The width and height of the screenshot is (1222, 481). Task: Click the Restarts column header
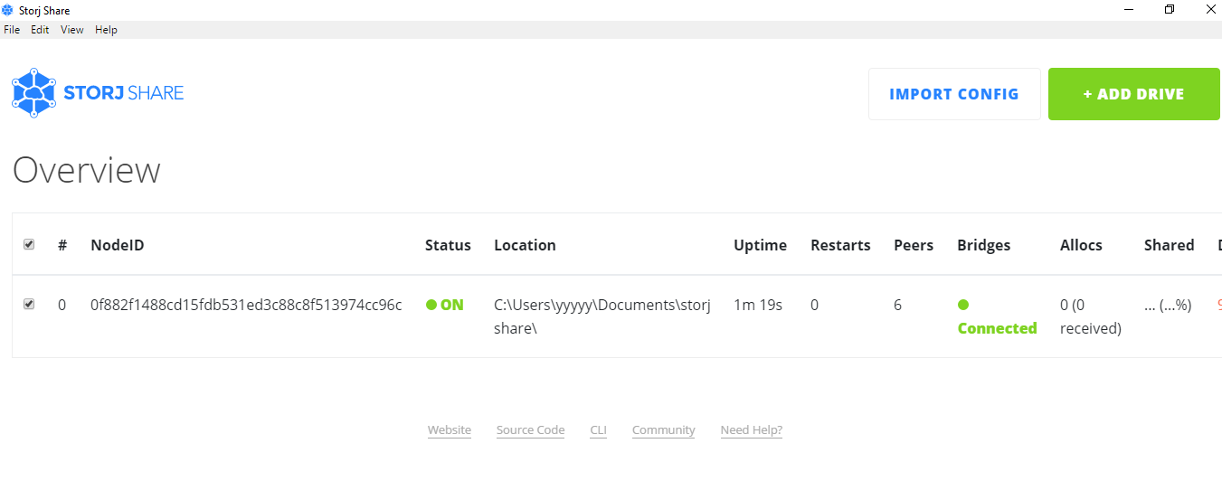point(840,245)
